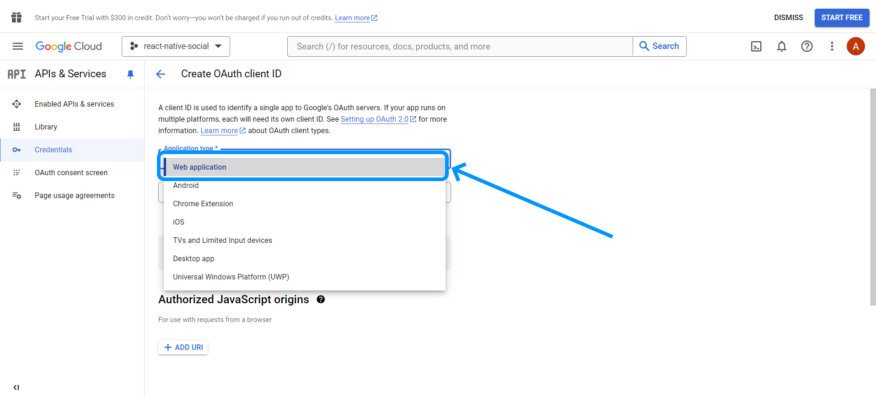Screen dimensions: 876x397
Task: Open the main navigation hamburger menu
Action: pos(18,46)
